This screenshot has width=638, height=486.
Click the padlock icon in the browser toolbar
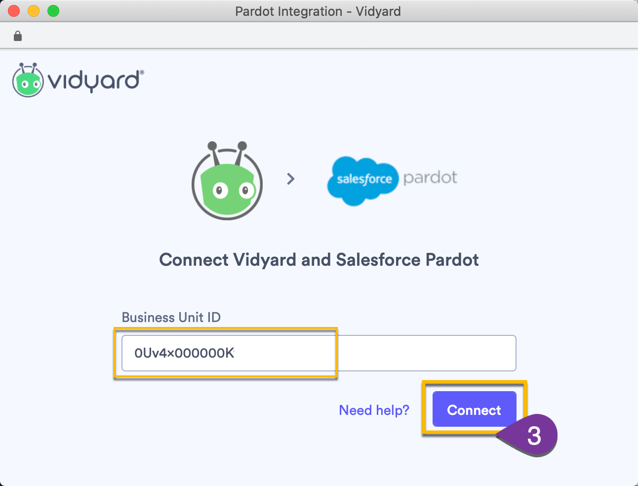[18, 36]
